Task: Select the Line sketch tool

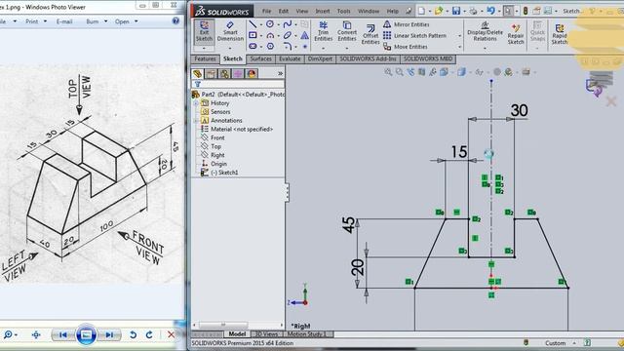Action: pos(253,24)
